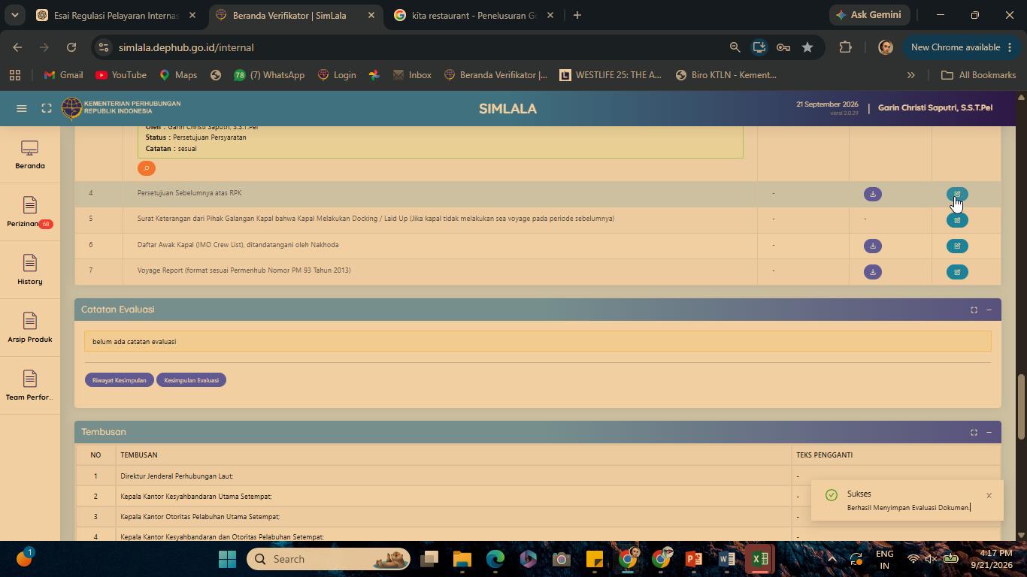Maximize the Catatan Evaluasi panel

coord(974,310)
